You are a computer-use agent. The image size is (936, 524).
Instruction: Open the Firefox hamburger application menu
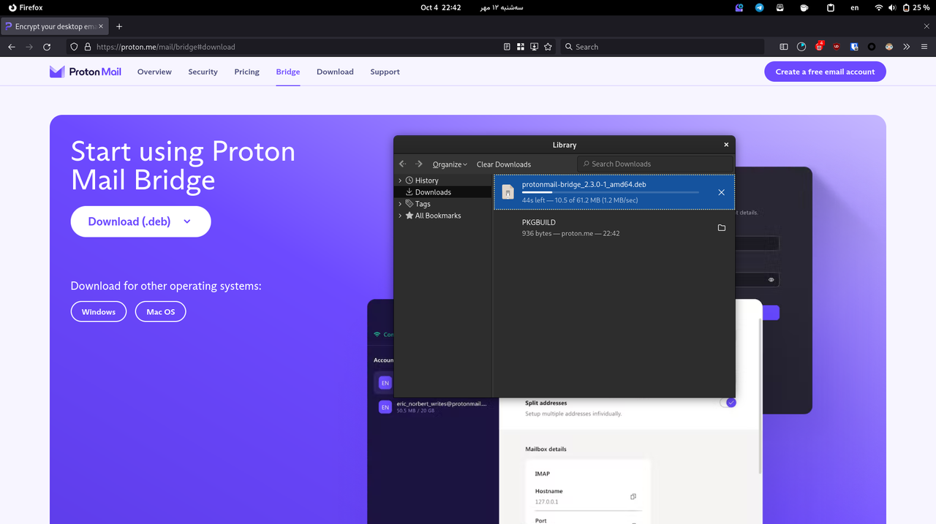pos(924,47)
